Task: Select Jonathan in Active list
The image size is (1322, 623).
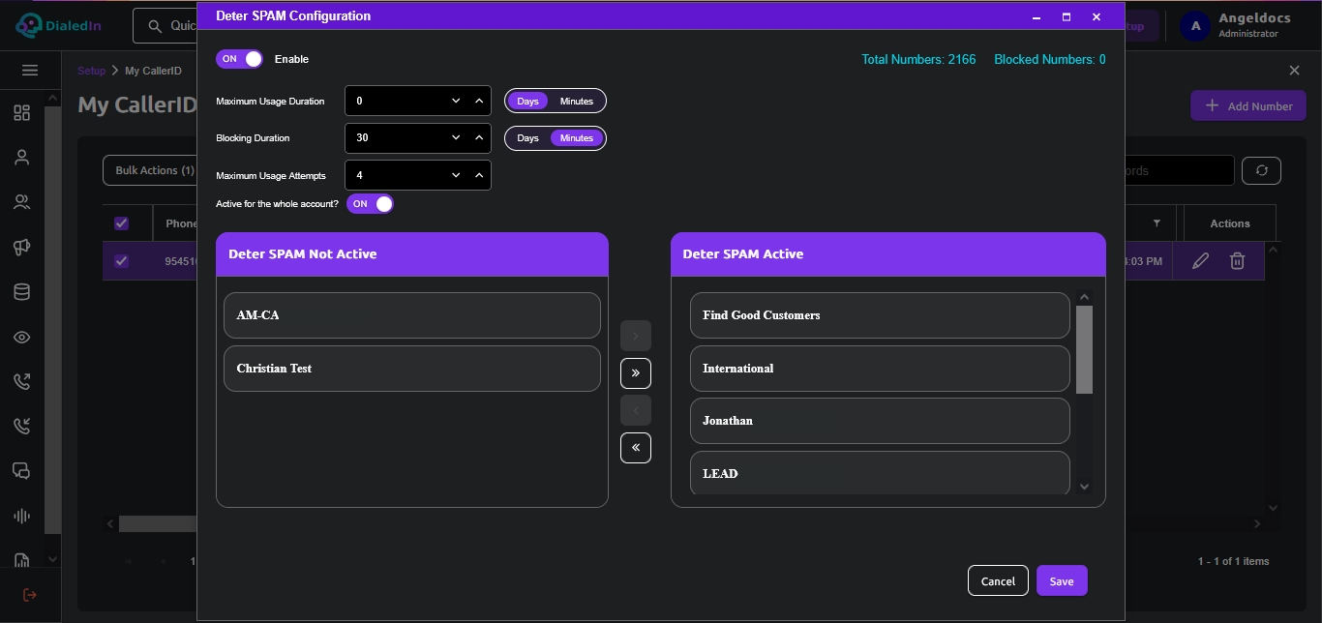Action: (880, 421)
